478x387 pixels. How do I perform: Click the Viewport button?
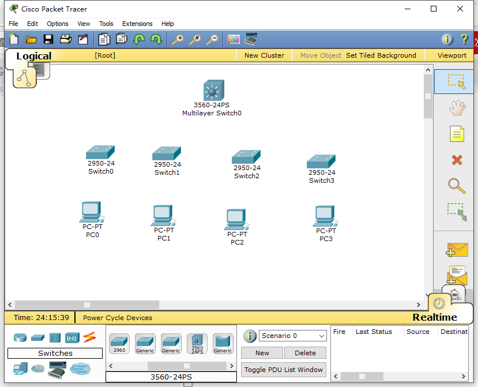click(x=452, y=55)
